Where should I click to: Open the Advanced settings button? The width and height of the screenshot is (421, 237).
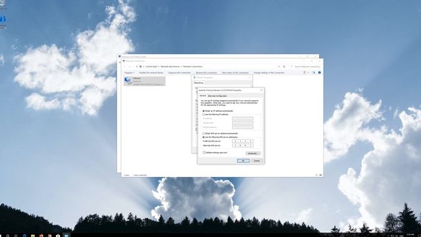tap(253, 153)
